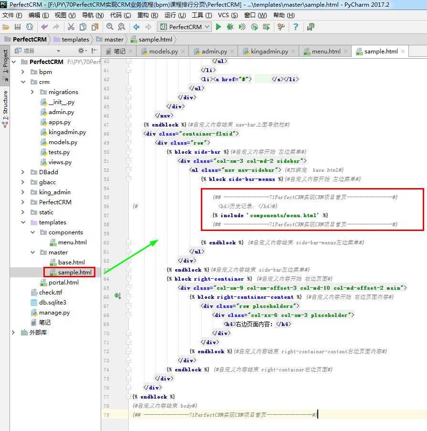Image resolution: width=427 pixels, height=431 pixels.
Task: Click the Synchronize toolbar icon
Action: [30, 27]
